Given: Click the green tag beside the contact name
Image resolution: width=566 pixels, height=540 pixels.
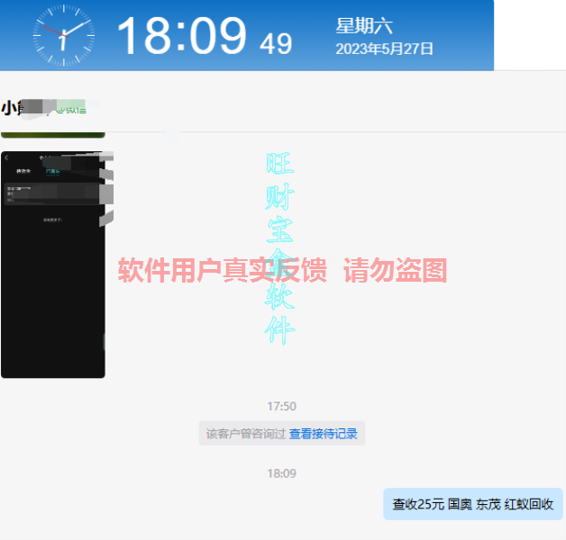Looking at the screenshot, I should (x=71, y=108).
